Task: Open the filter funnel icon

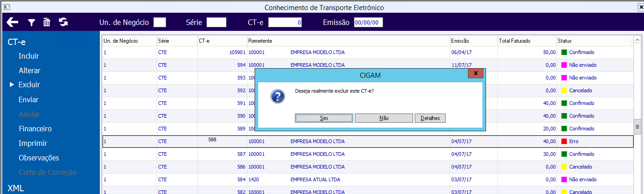Action: pyautogui.click(x=31, y=22)
